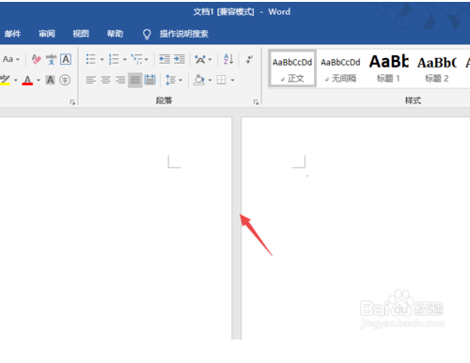Toggle character shading button
The width and height of the screenshot is (470, 363).
coord(50,80)
